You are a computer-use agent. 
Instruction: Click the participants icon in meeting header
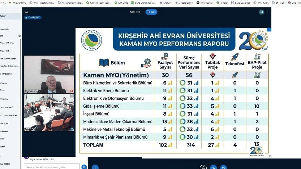pos(26,12)
